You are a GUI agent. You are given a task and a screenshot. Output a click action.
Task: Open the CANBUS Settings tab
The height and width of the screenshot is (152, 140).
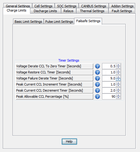pyautogui.click(x=94, y=6)
